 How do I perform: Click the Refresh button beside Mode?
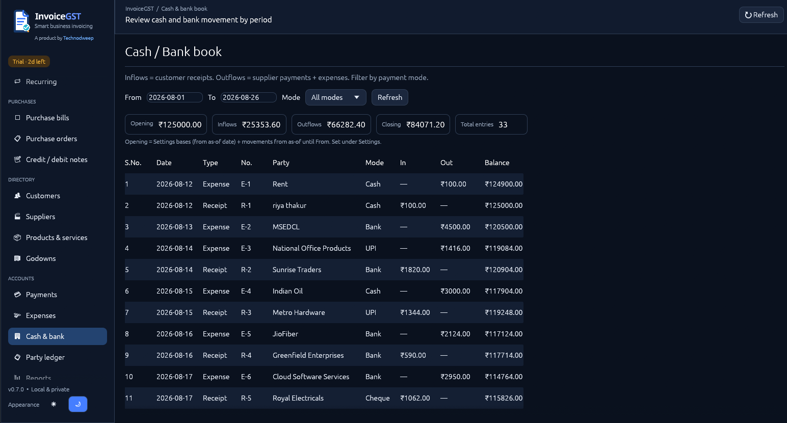tap(389, 97)
